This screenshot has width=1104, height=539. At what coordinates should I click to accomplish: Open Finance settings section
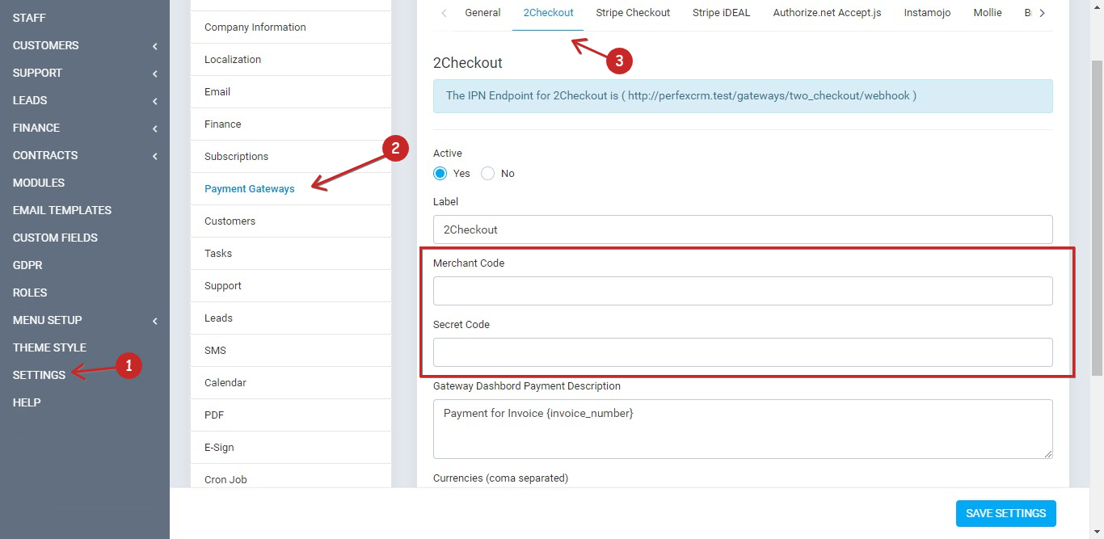coord(291,124)
